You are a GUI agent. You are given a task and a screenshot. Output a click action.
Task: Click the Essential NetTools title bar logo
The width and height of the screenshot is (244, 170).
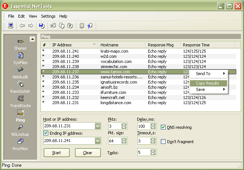pos(5,6)
